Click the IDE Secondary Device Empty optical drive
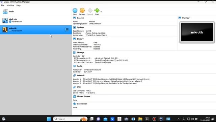The width and height of the screenshot is (216, 122). [x=103, y=62]
